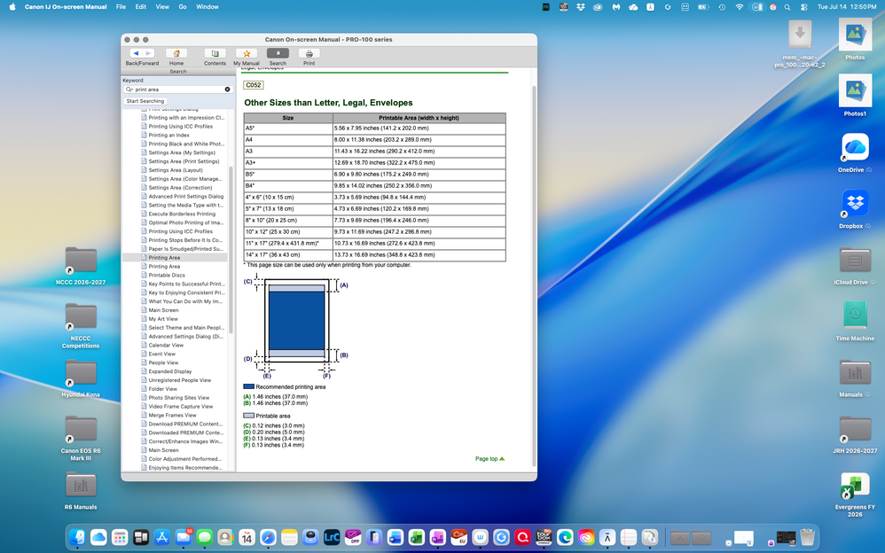This screenshot has width=885, height=553.
Task: Click the Back arrow in the manual toolbar
Action: point(136,53)
